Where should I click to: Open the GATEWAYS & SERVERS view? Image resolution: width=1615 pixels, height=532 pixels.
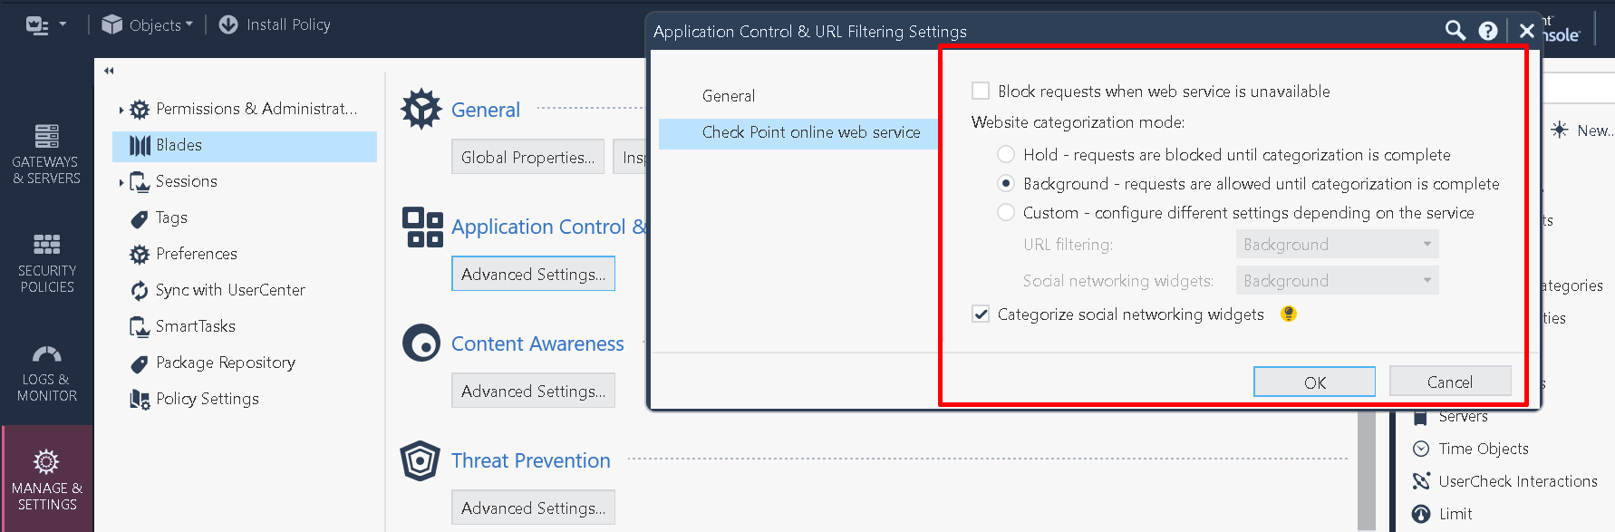(x=46, y=154)
